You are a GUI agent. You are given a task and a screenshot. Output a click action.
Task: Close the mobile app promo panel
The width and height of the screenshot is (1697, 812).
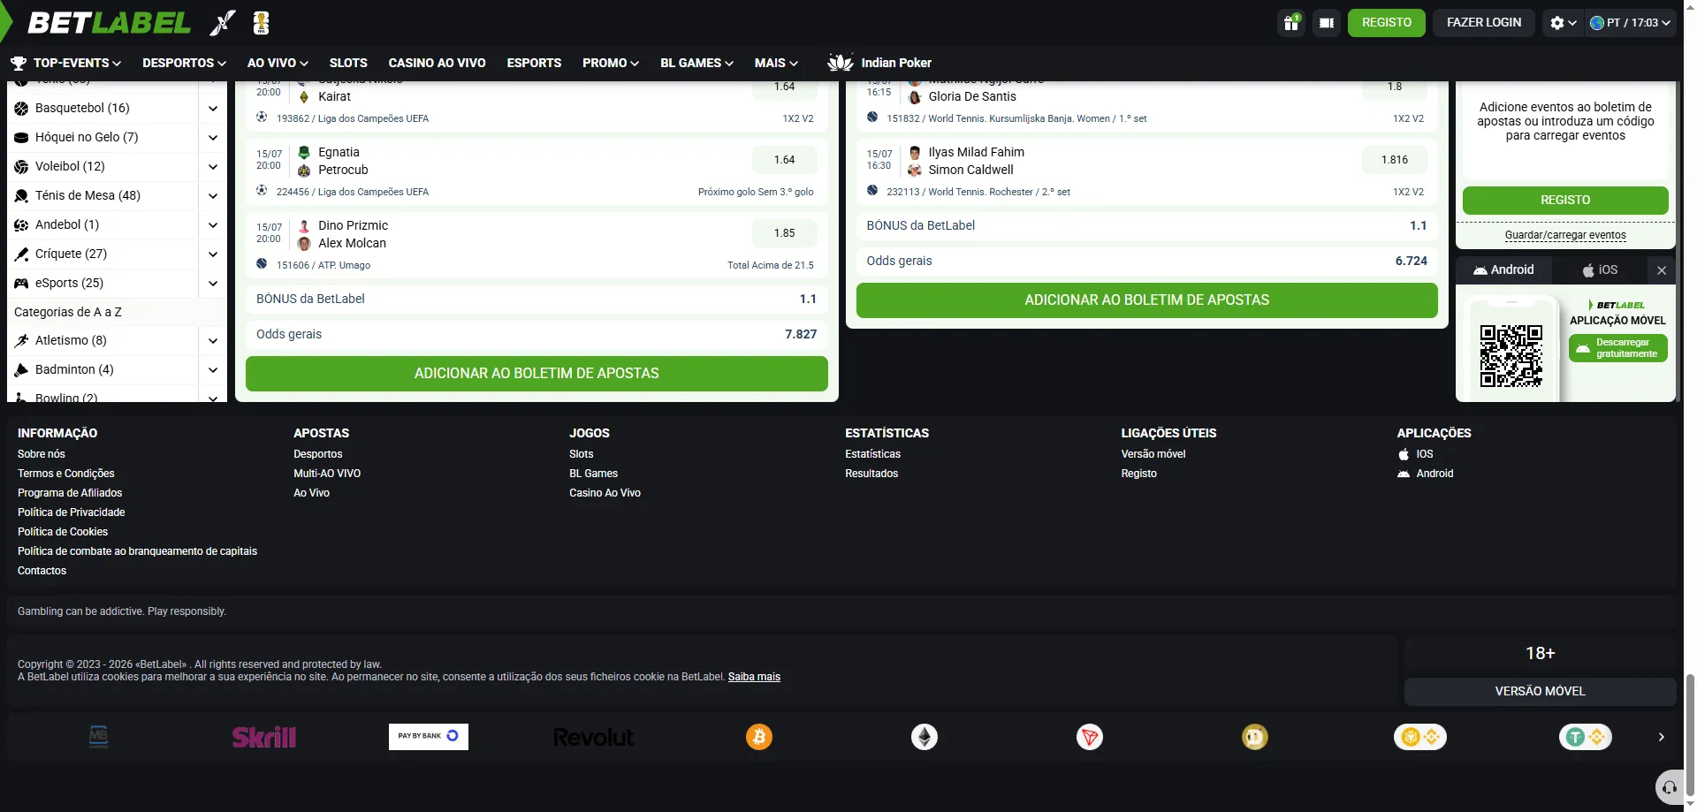click(1662, 271)
